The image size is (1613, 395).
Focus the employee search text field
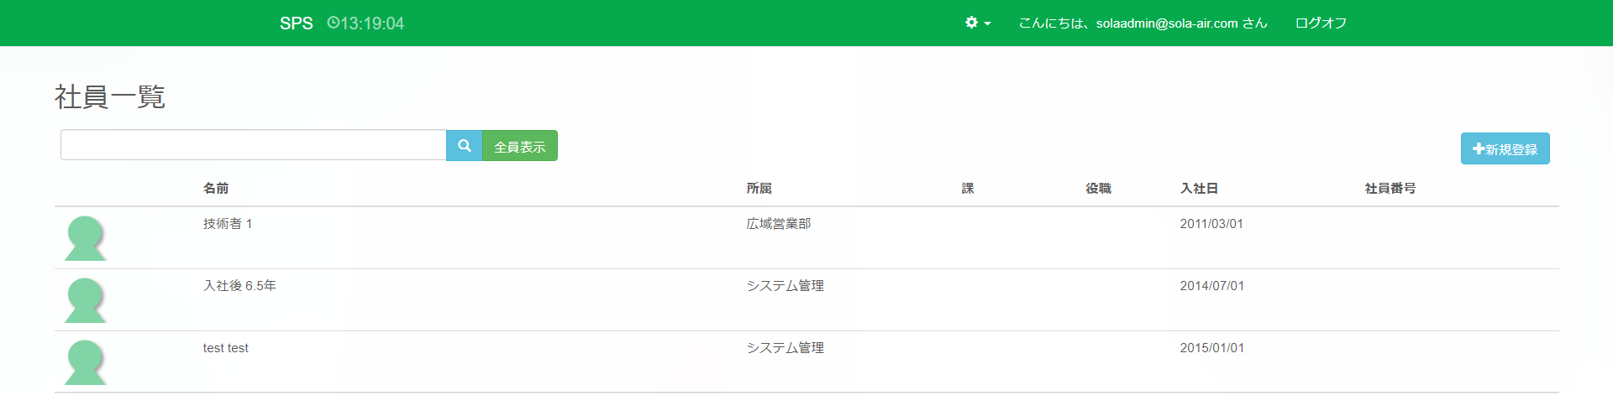coord(253,145)
